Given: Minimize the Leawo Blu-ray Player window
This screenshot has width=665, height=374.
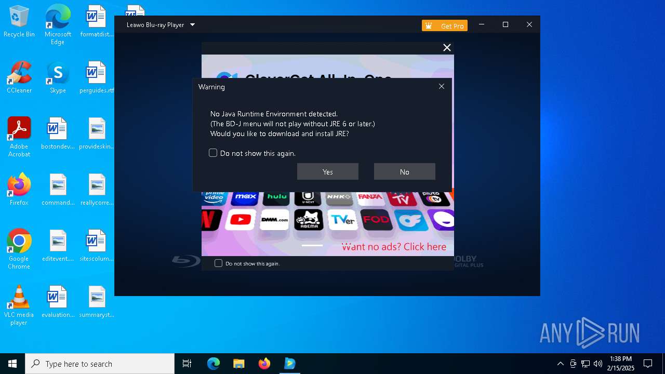Looking at the screenshot, I should point(482,24).
